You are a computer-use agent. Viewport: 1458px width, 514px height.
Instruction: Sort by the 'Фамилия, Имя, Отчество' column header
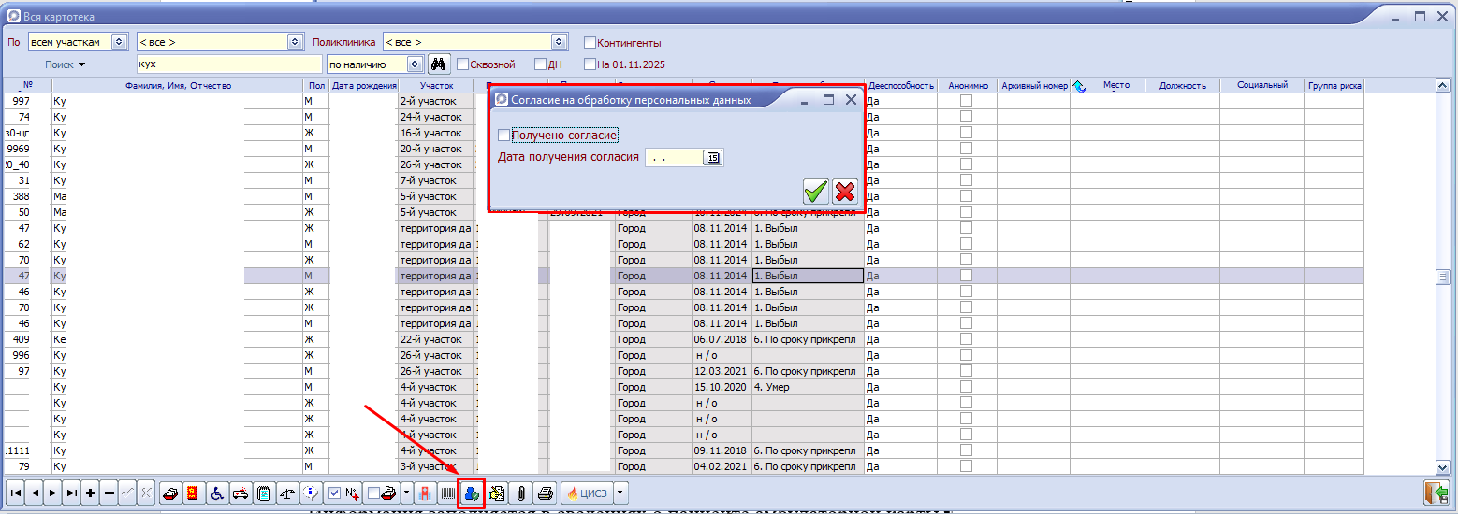click(x=178, y=85)
